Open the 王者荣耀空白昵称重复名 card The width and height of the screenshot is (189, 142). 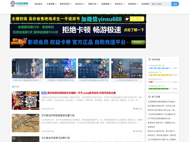94,70
